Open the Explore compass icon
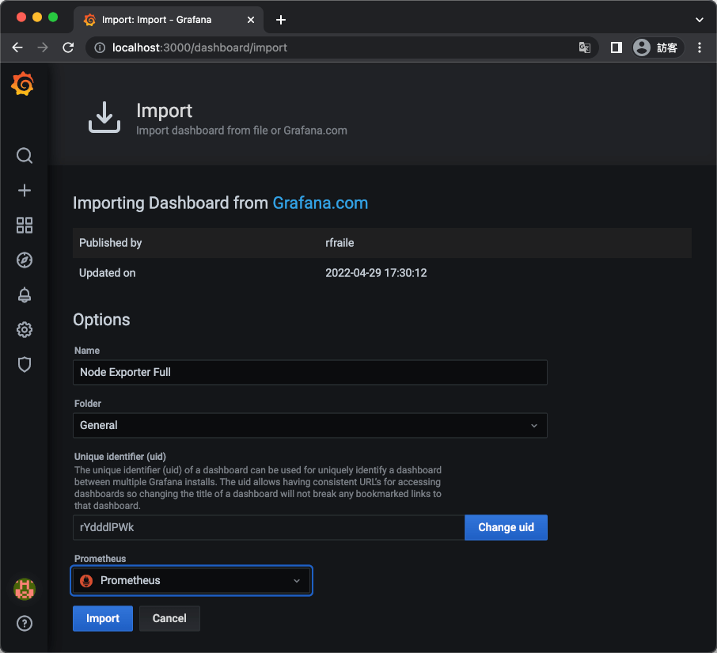 click(x=25, y=260)
